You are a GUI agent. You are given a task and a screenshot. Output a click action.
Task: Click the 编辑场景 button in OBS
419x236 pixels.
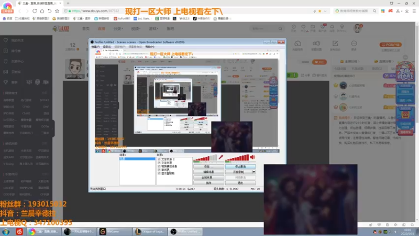[208, 172]
